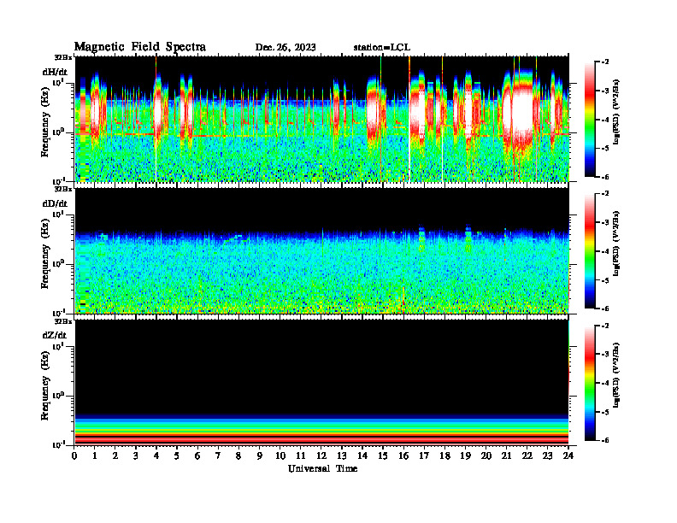Click the color bar beside the dD/dt panel
Screen dimensions: 677x523
[x=590, y=250]
